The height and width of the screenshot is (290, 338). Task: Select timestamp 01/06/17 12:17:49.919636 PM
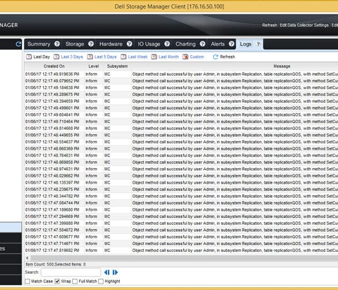tap(52, 74)
